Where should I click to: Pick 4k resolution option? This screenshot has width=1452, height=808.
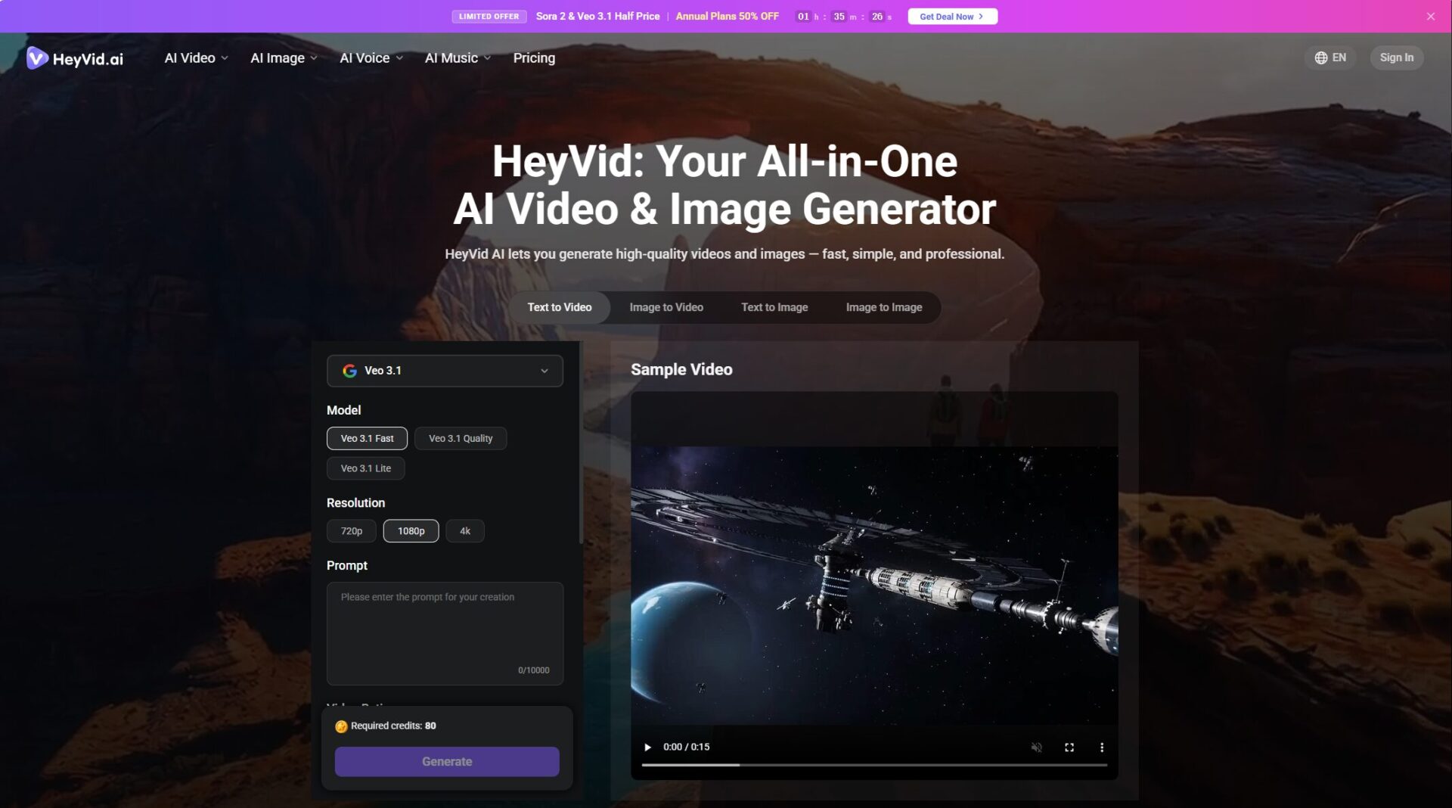point(464,531)
